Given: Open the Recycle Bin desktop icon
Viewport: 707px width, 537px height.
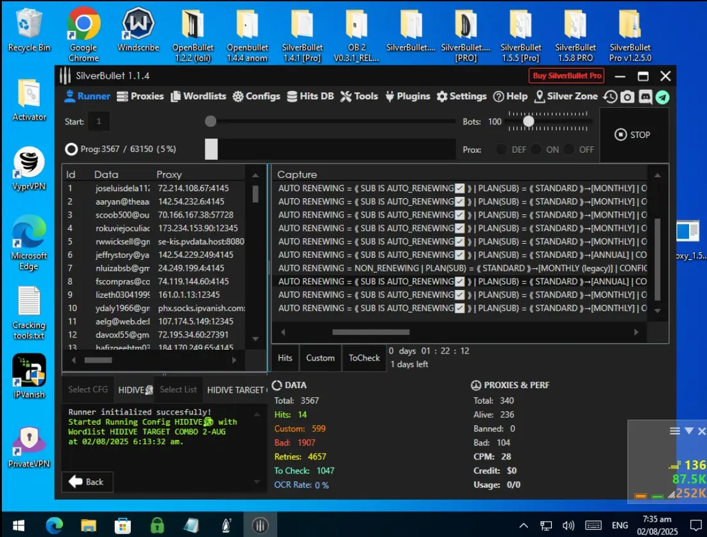Looking at the screenshot, I should click(x=29, y=31).
